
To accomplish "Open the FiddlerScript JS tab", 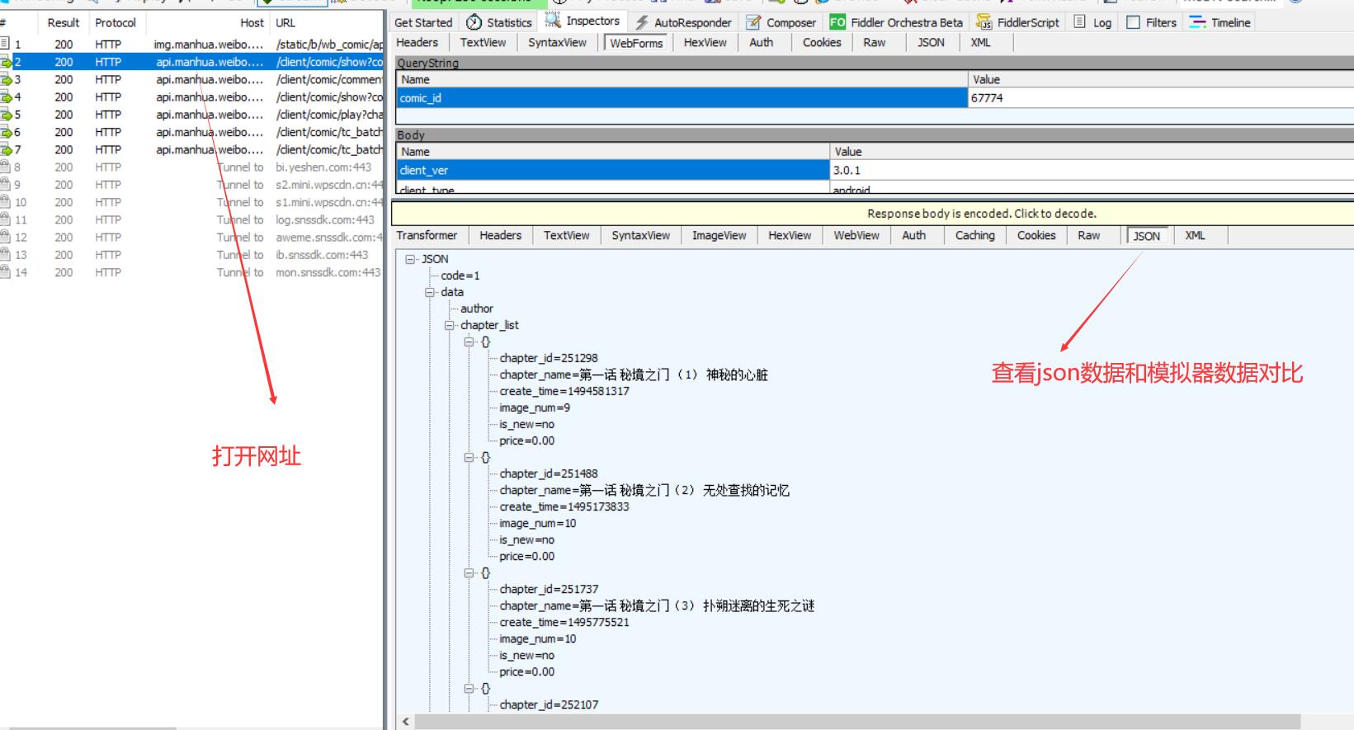I will 1017,22.
